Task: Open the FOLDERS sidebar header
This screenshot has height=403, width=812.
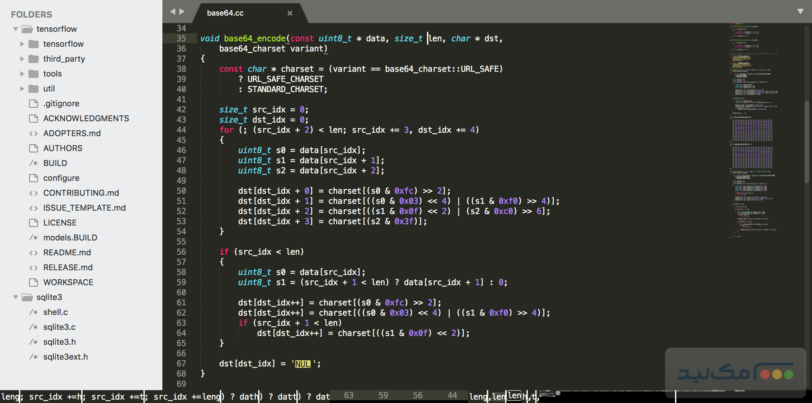Action: [x=32, y=14]
